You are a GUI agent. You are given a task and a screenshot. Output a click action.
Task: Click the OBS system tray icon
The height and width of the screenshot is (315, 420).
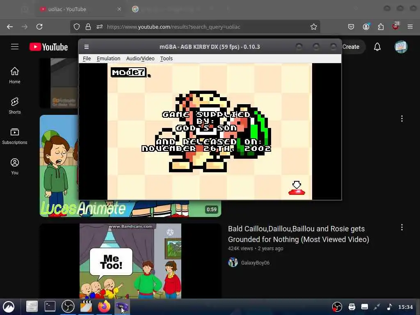pos(337,307)
